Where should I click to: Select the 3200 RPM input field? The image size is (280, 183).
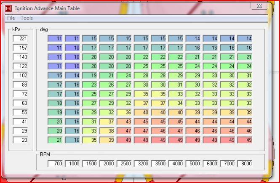(x=141, y=163)
